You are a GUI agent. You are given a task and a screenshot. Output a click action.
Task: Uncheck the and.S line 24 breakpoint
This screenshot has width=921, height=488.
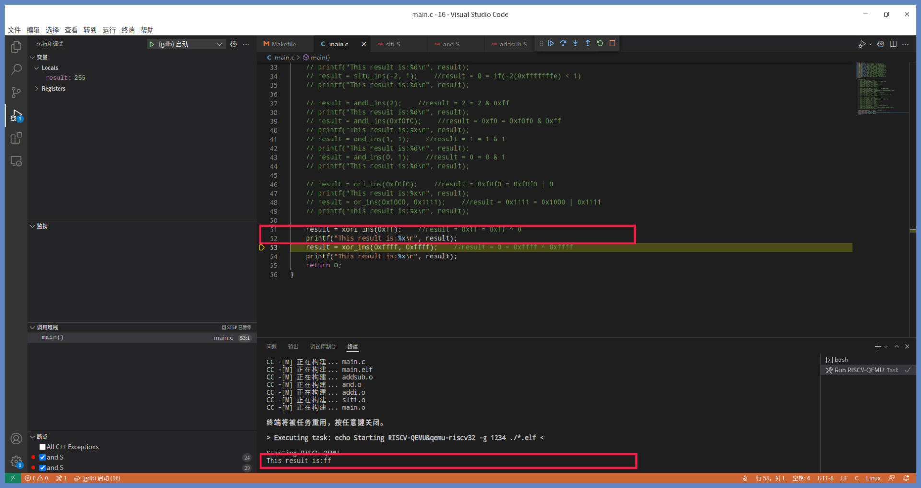click(x=43, y=457)
